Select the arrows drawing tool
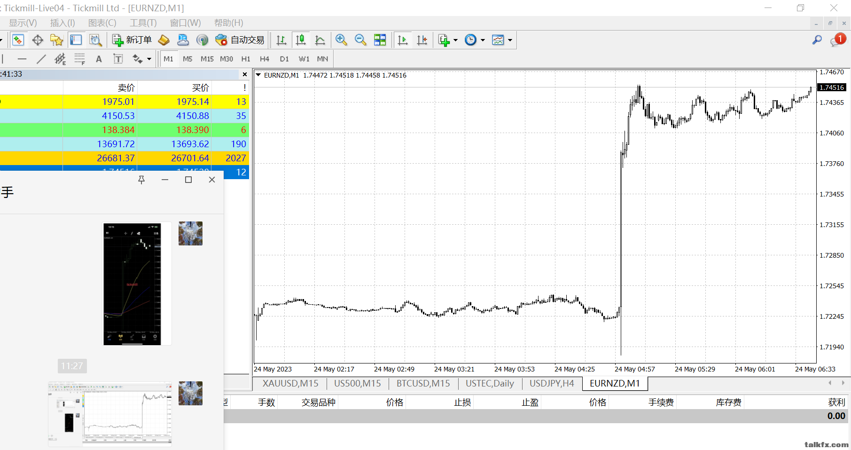Viewport: 851px width, 450px height. coord(137,59)
